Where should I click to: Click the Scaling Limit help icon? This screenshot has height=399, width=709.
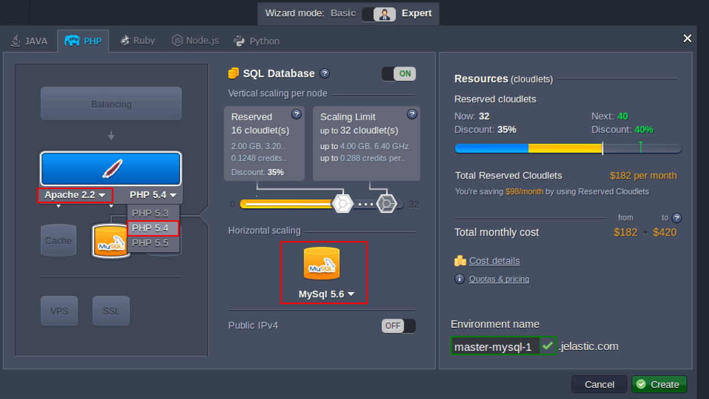coord(412,114)
